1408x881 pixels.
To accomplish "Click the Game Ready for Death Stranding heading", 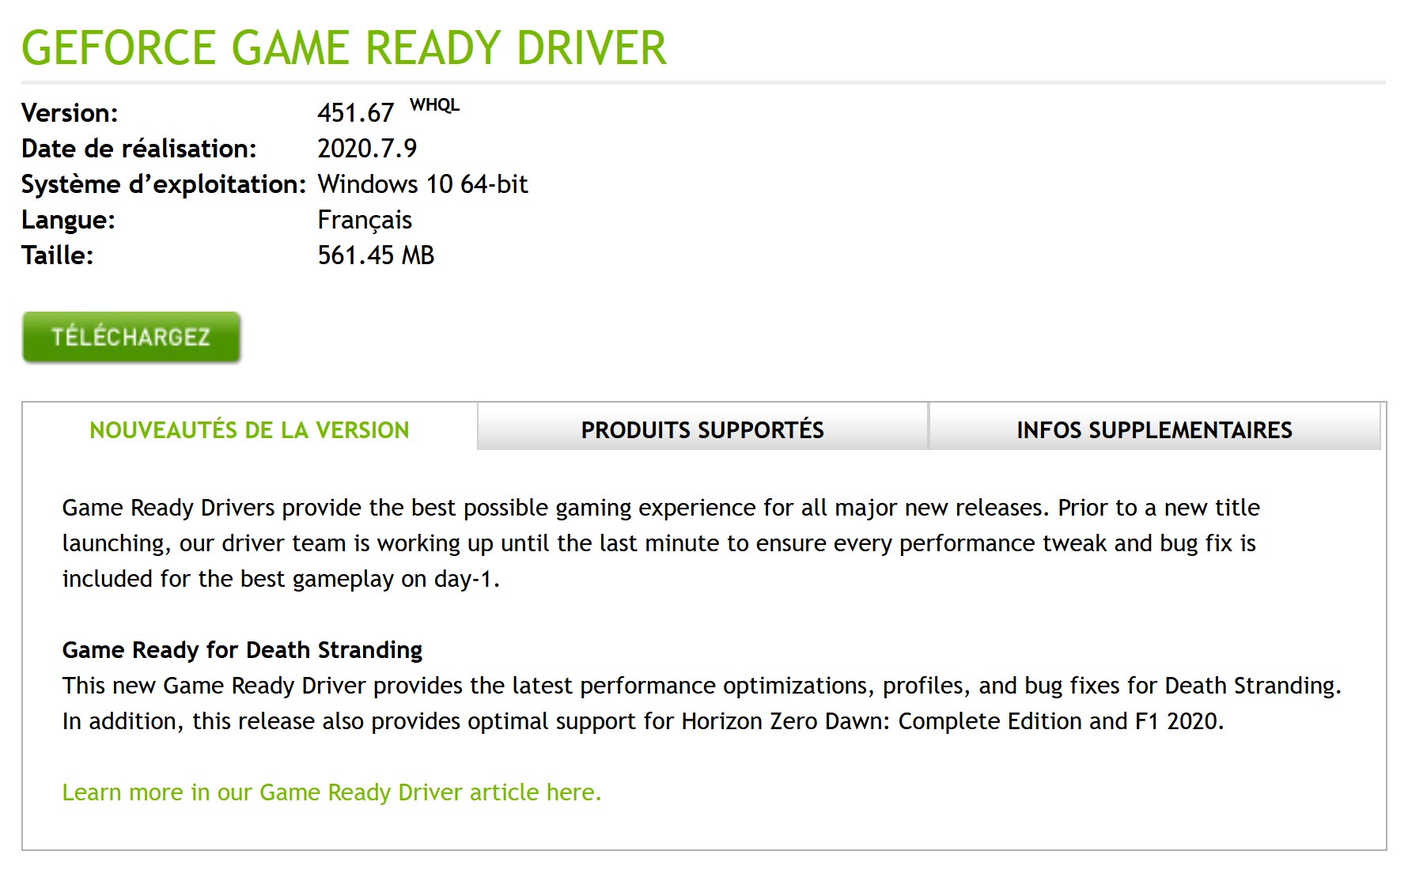I will (x=242, y=649).
